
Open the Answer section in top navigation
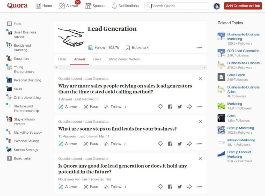pos(69,6)
